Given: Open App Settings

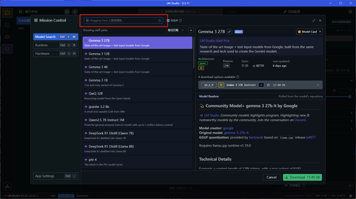Looking at the screenshot, I should pos(56,176).
